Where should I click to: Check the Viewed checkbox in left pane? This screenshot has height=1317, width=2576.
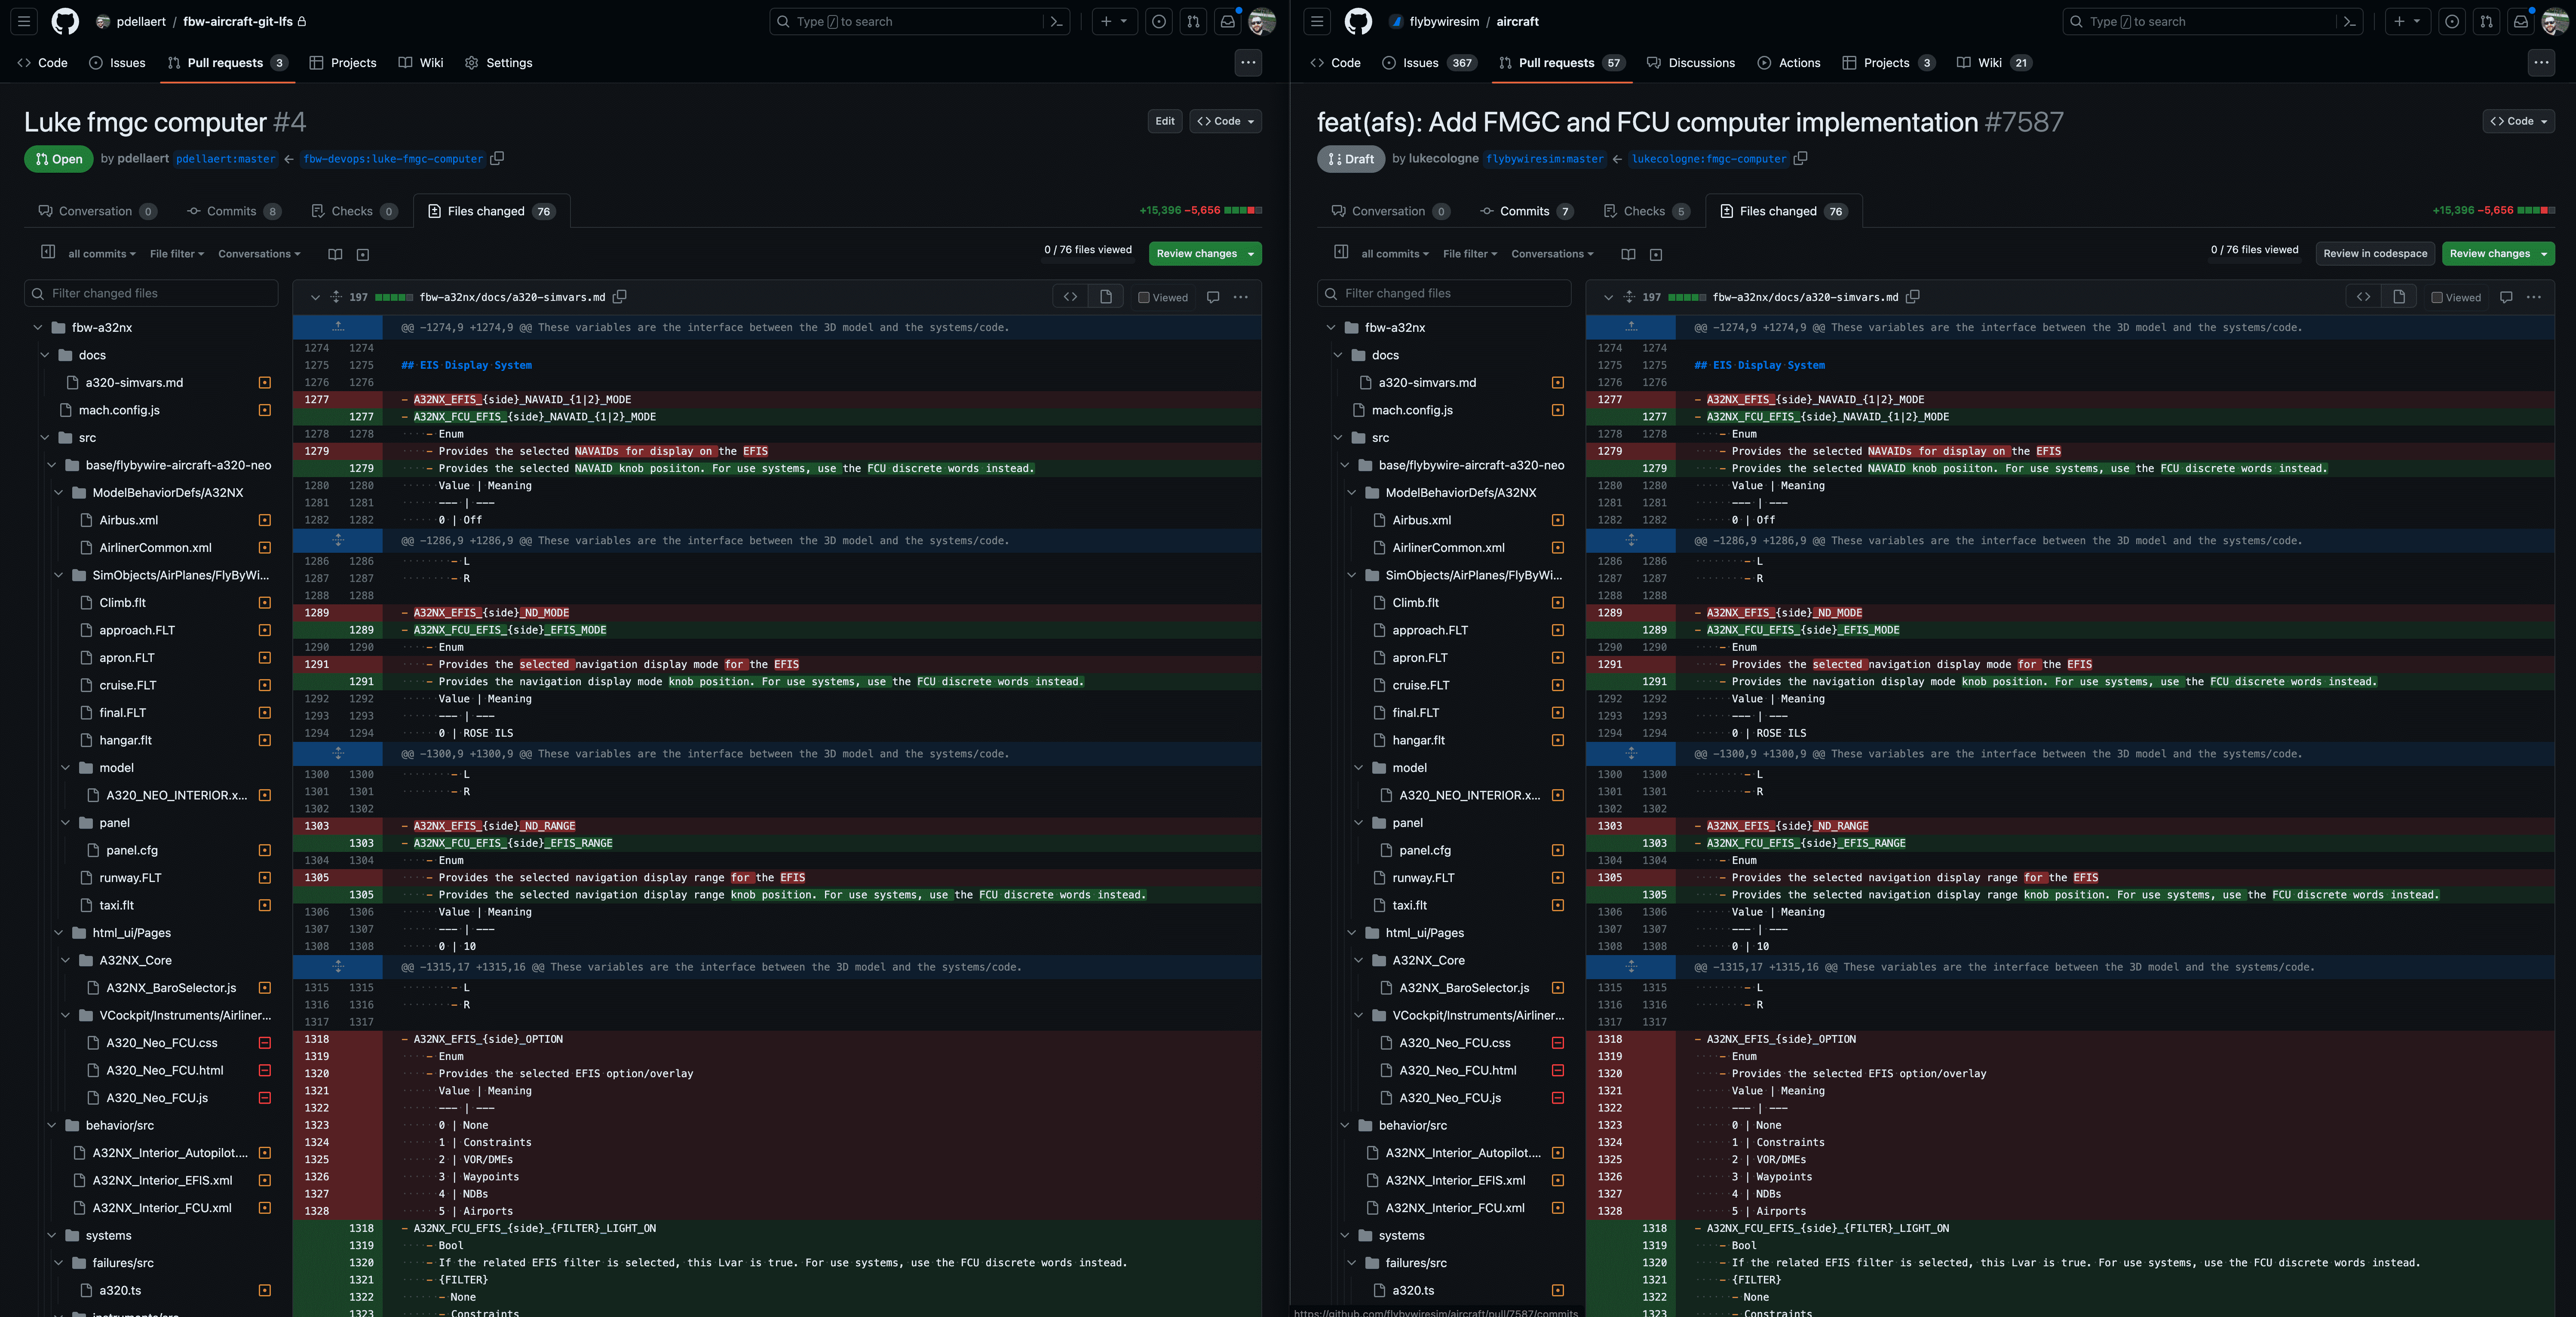click(x=1144, y=297)
